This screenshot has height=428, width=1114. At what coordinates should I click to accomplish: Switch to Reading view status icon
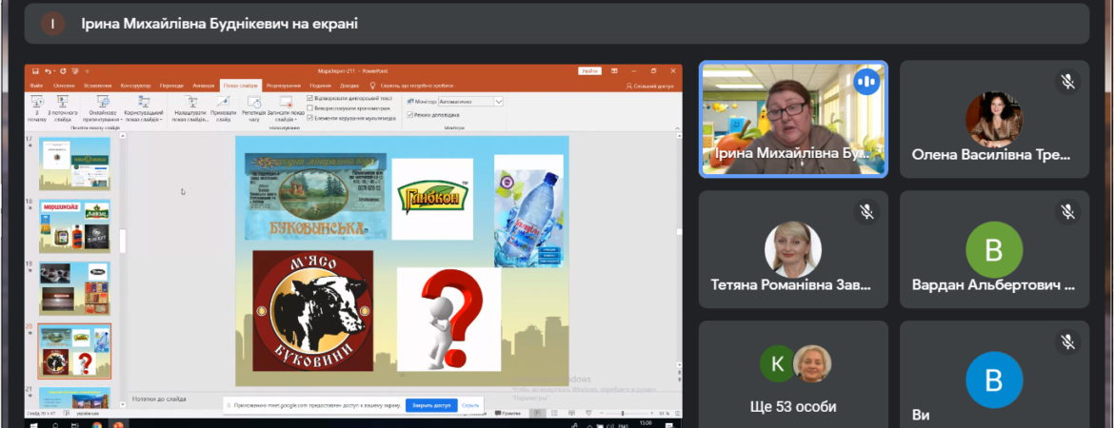point(571,413)
